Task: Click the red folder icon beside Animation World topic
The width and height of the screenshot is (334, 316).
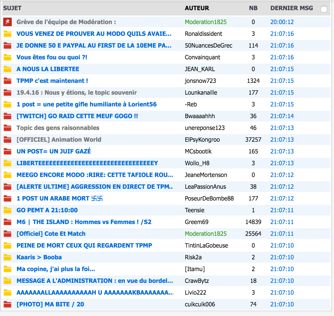Action: [x=7, y=140]
